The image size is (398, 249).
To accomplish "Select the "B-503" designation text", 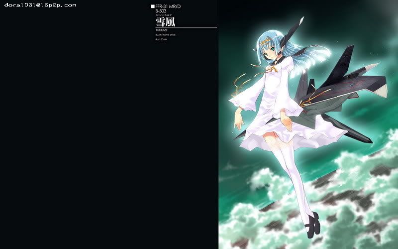I will coord(161,11).
